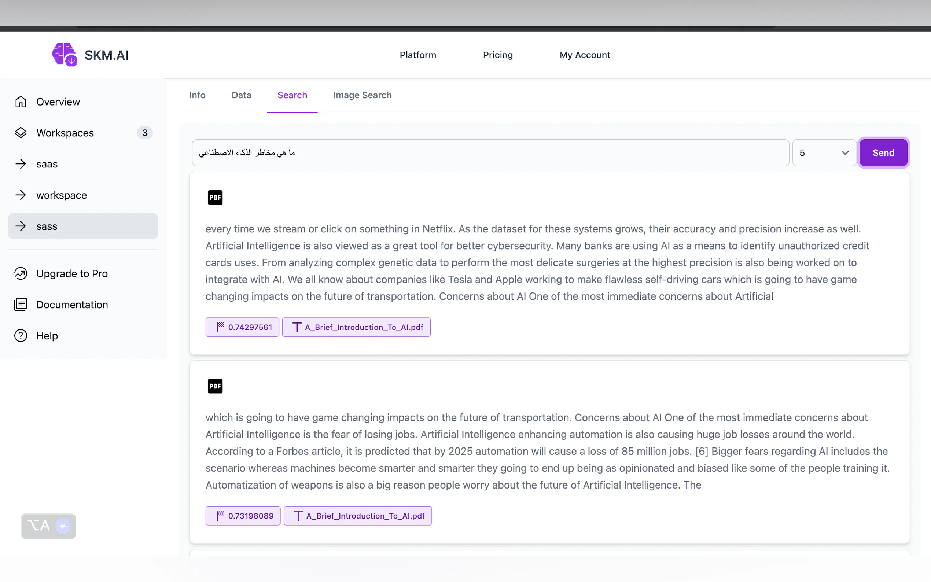Open the Pricing page link

pyautogui.click(x=498, y=55)
